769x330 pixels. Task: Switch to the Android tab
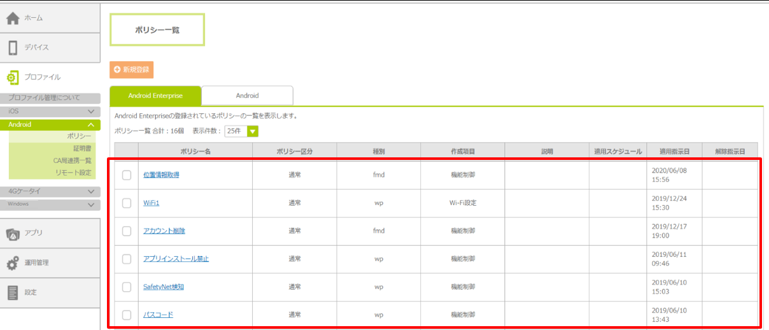(247, 96)
